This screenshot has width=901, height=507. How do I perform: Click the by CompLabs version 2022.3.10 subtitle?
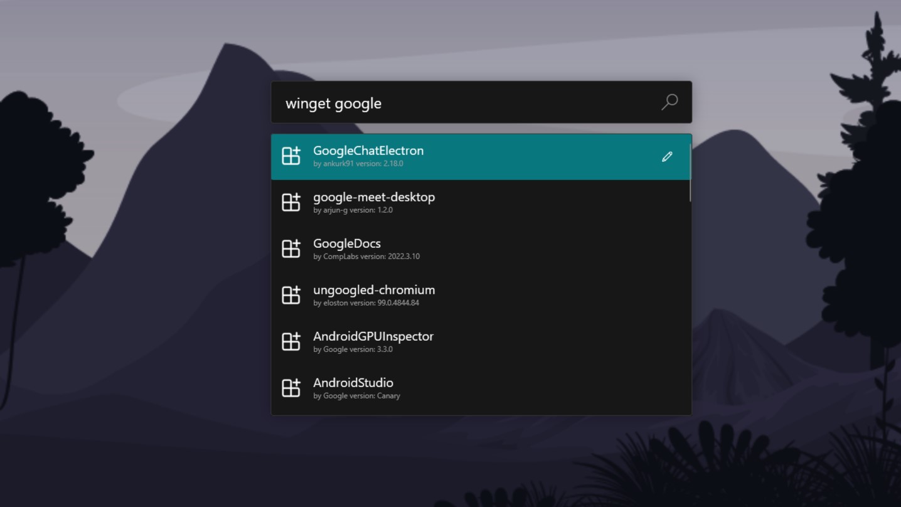click(x=366, y=257)
